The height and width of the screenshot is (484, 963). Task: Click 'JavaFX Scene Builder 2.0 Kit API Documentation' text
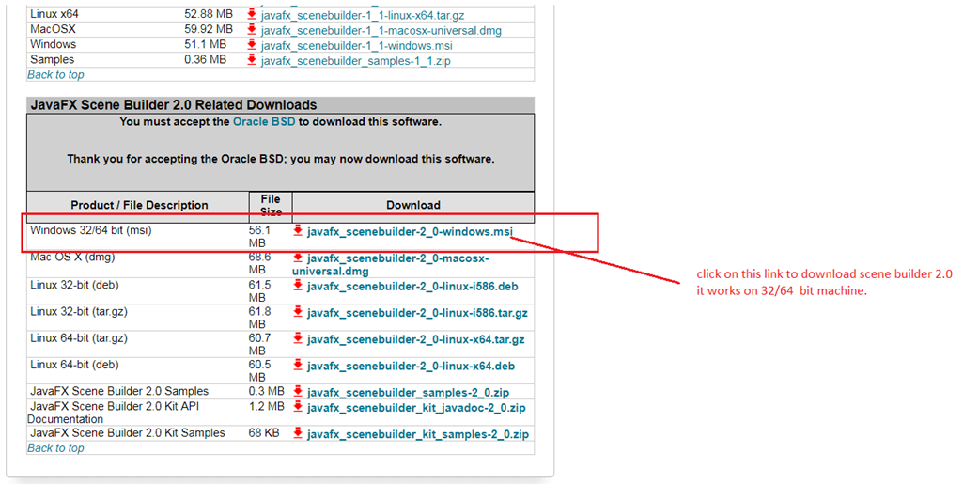coord(114,413)
